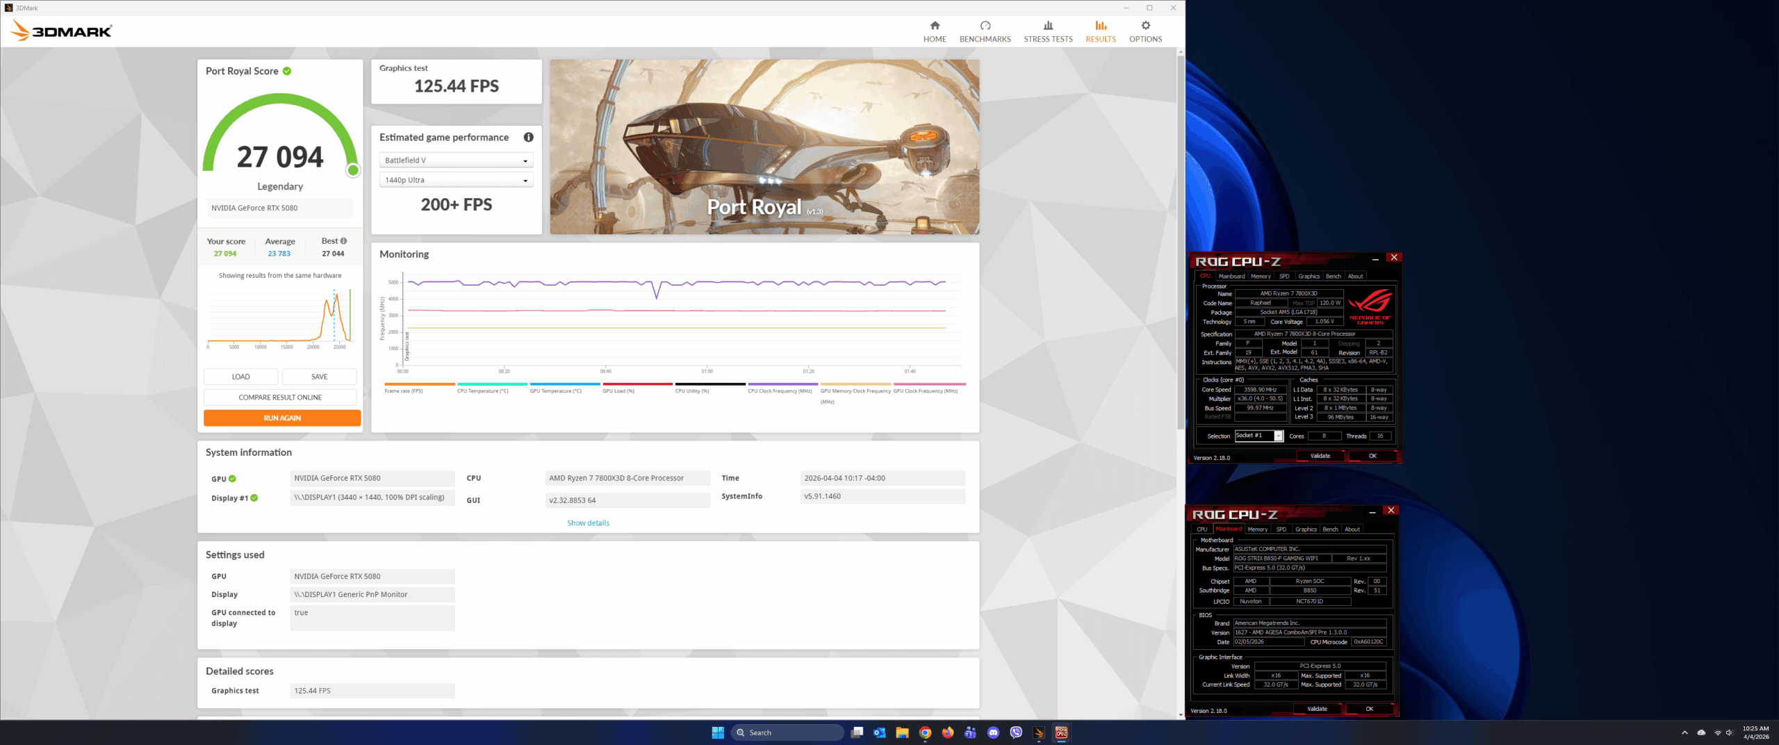
Task: Switch to Memory tab in upper CPU-Z window
Action: click(1261, 277)
